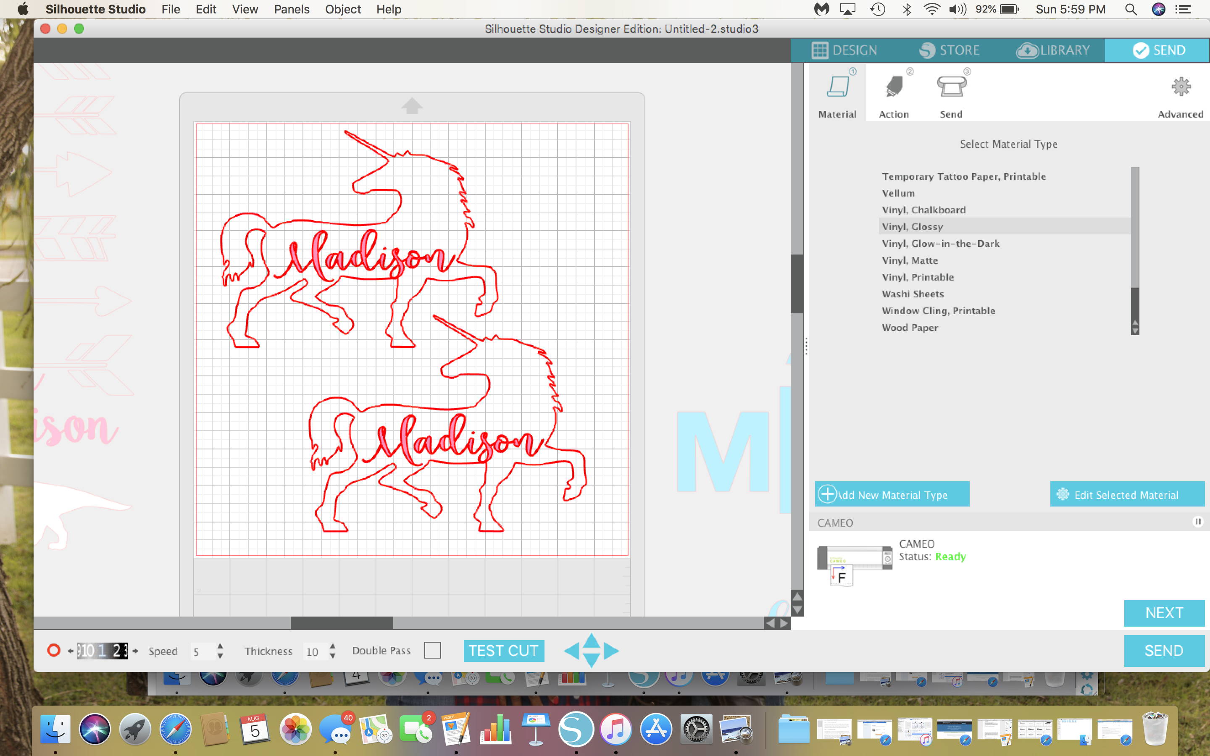Open the Action step icon

click(894, 86)
